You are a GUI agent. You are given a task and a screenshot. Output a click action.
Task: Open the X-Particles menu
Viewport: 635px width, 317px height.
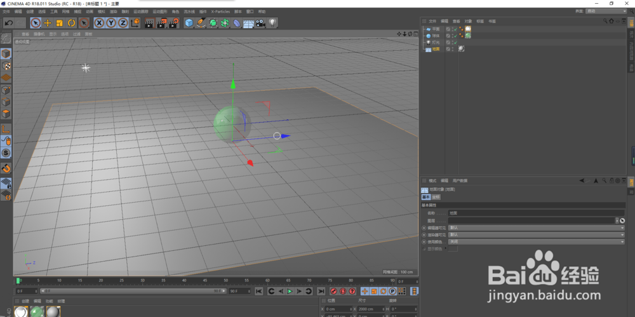(220, 11)
